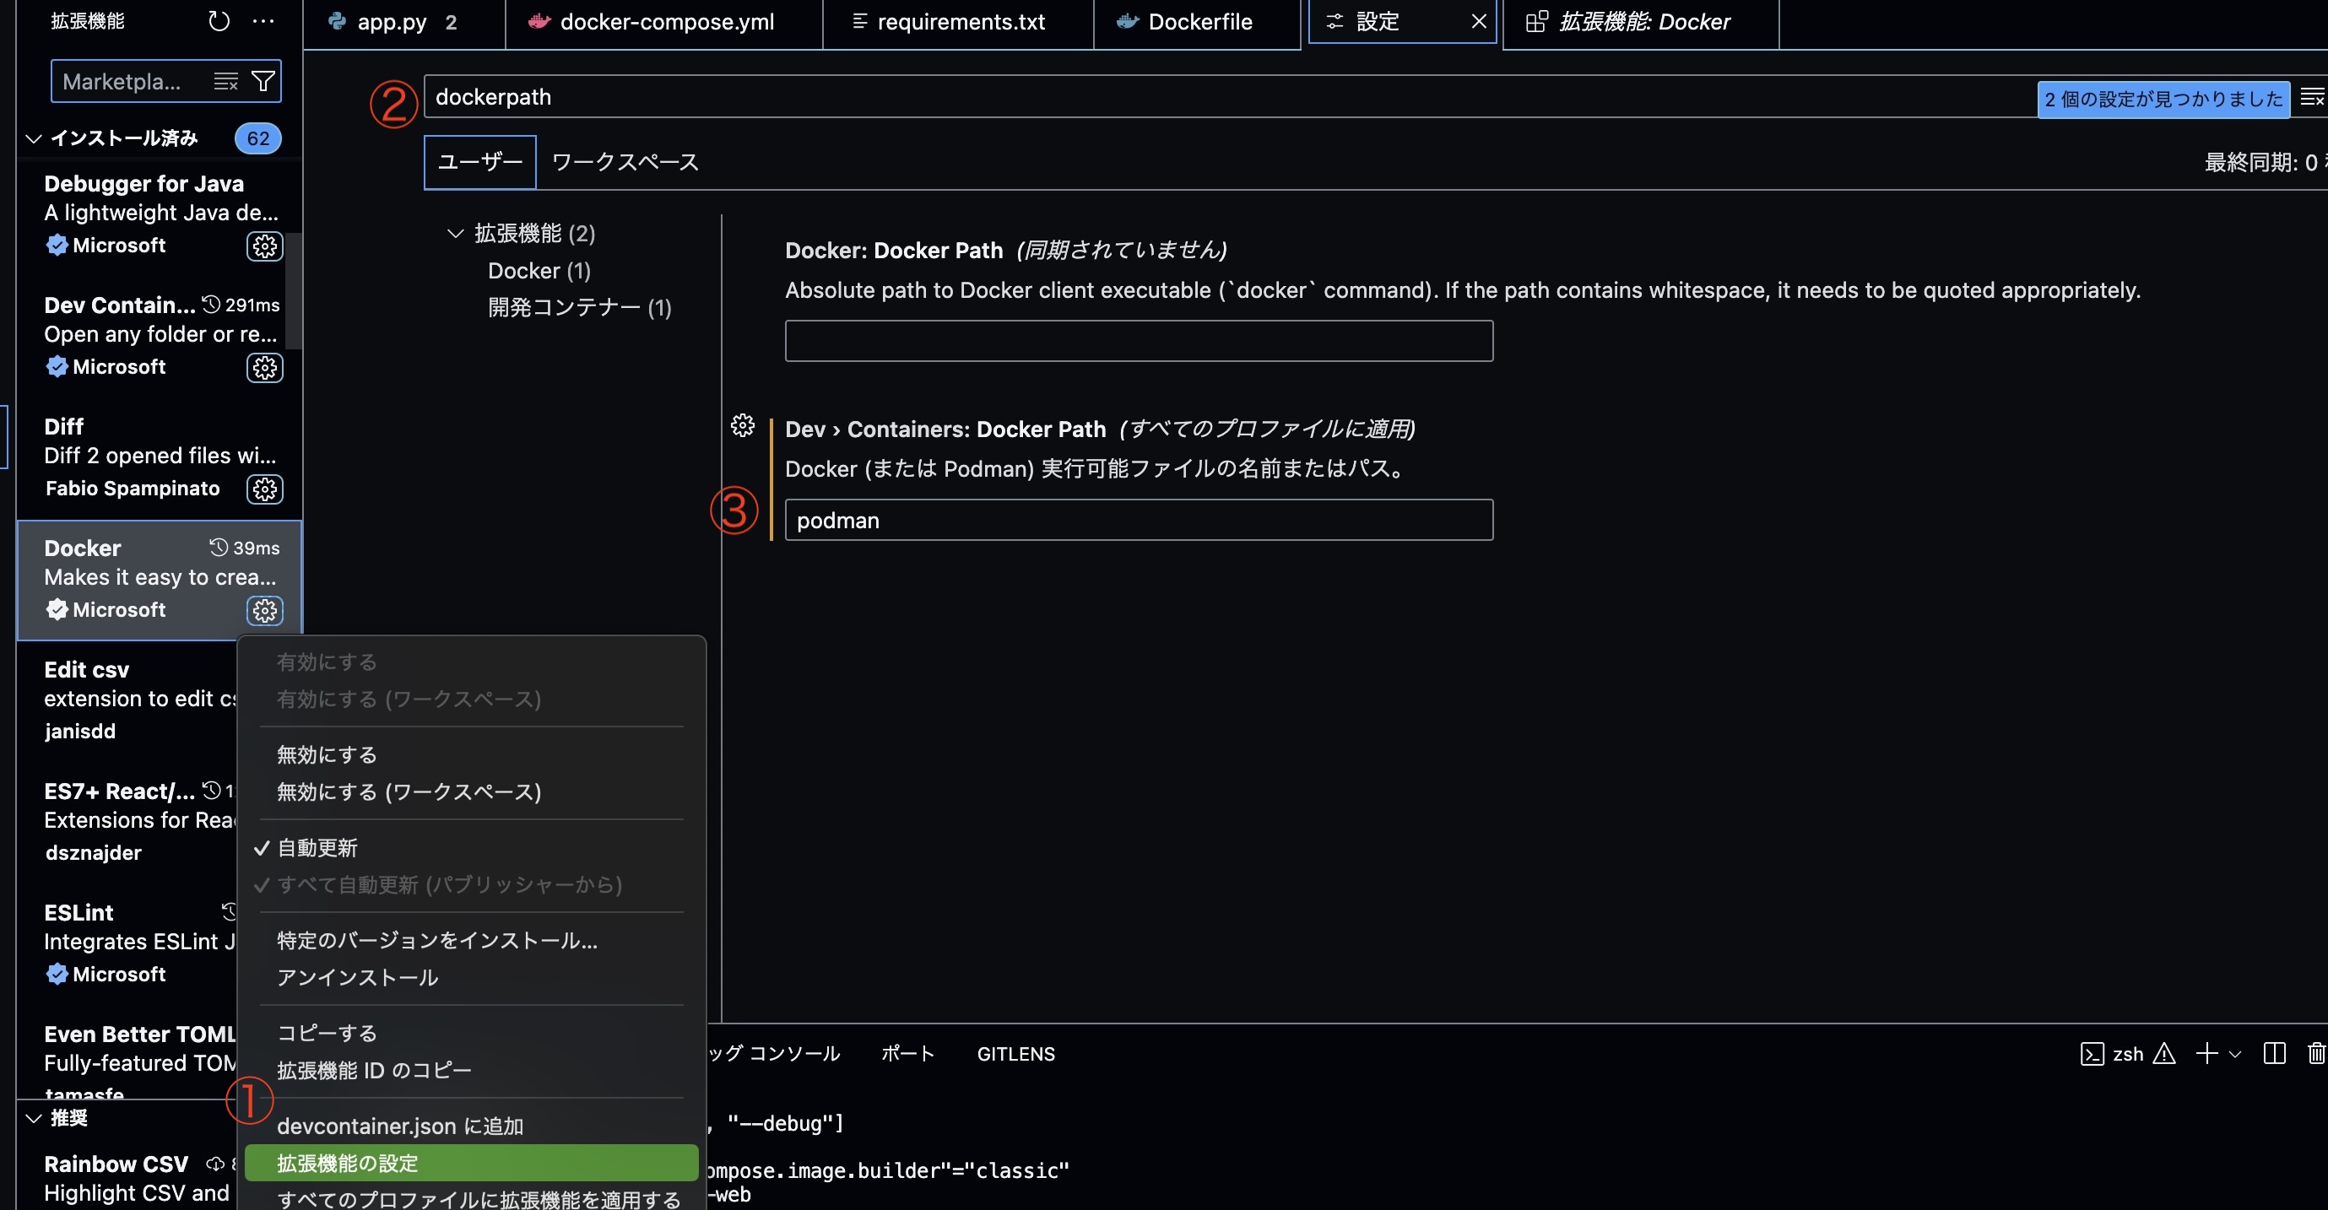Click the gear beside Dev Containers Docker Path

742,424
